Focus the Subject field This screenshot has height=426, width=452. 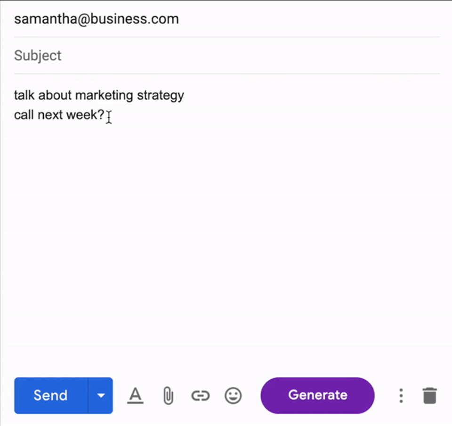[x=227, y=56]
